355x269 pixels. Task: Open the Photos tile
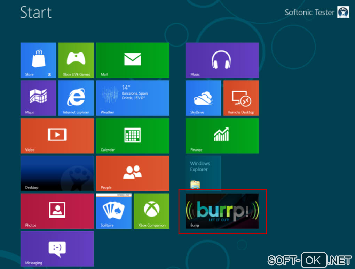tap(57, 211)
